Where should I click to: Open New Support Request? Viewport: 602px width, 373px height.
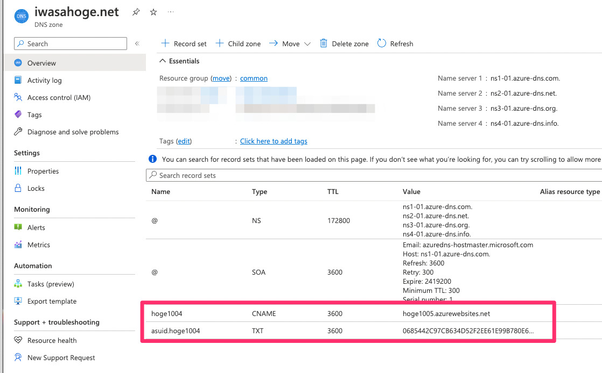coord(60,357)
